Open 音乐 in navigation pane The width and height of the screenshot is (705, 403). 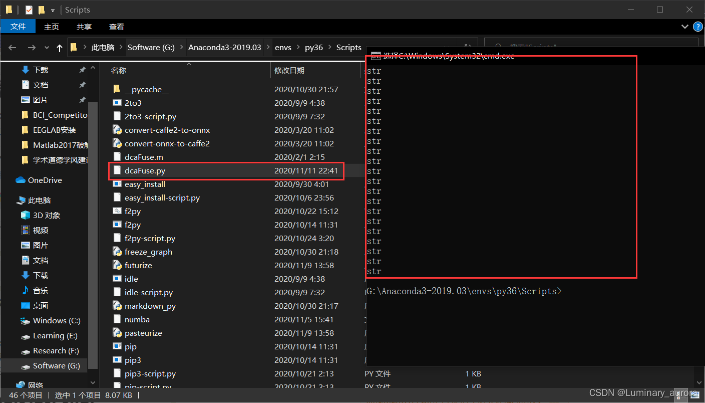point(41,291)
